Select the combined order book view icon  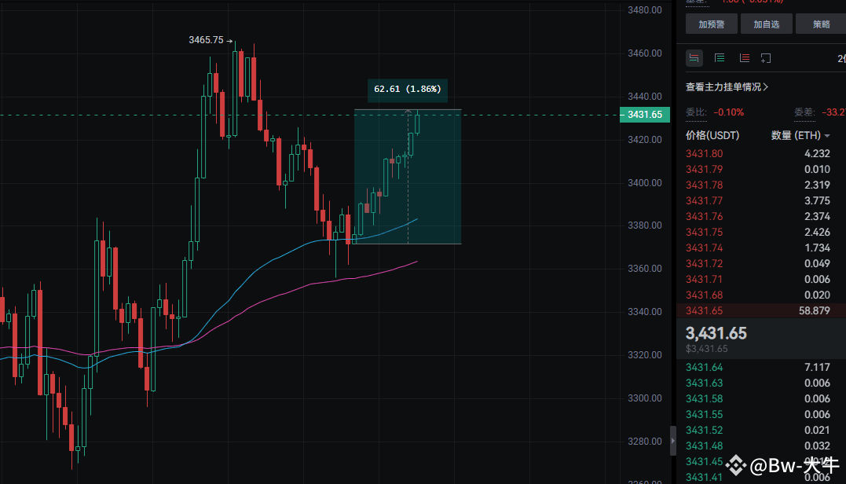(694, 57)
